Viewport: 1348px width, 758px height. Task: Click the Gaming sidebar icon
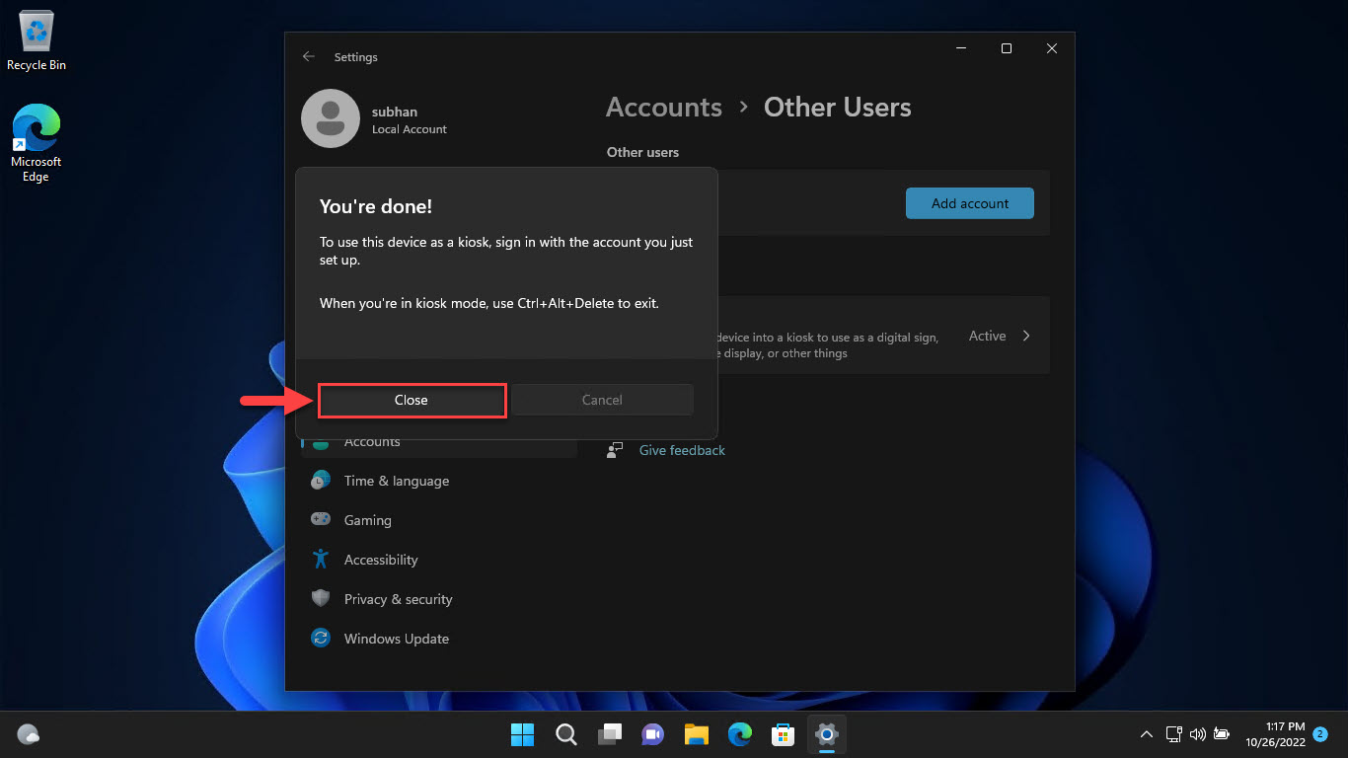(x=320, y=520)
